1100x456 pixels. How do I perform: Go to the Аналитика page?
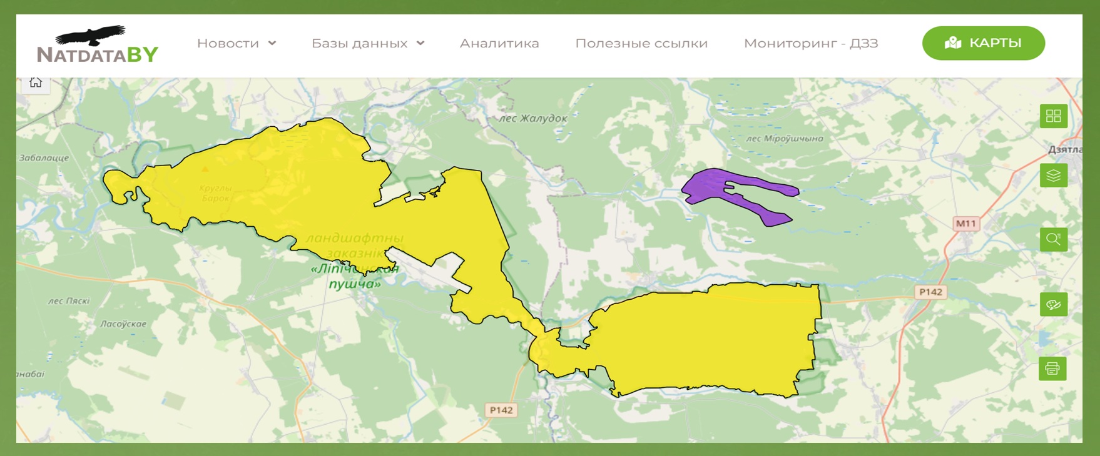499,43
